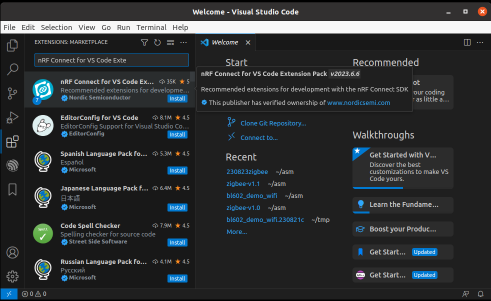Open remote window from status bar
Image resolution: width=491 pixels, height=301 pixels.
coord(9,294)
